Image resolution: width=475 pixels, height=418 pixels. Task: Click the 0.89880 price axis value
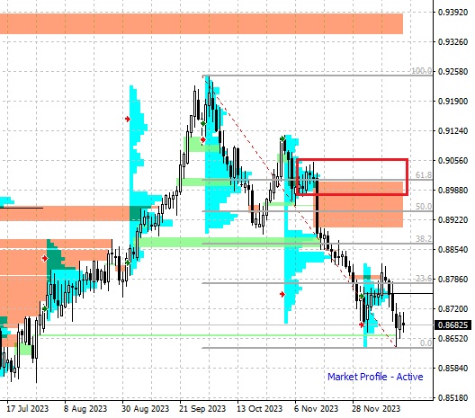point(453,190)
